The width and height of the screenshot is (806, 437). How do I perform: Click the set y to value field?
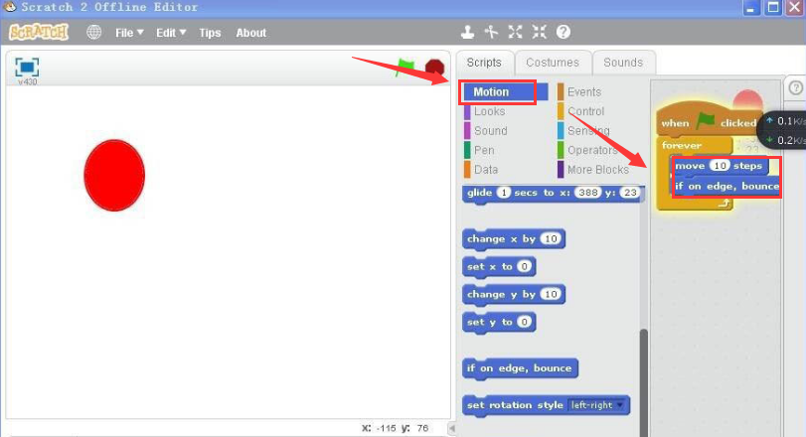point(524,322)
